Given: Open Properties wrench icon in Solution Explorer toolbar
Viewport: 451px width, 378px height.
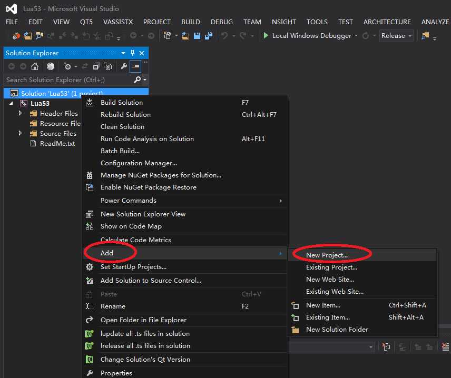Looking at the screenshot, I should 124,67.
